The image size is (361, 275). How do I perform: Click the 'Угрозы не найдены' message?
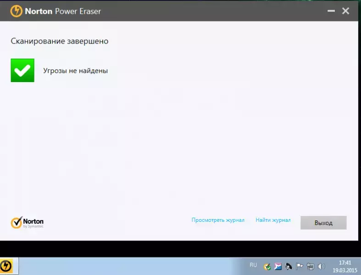coord(76,71)
